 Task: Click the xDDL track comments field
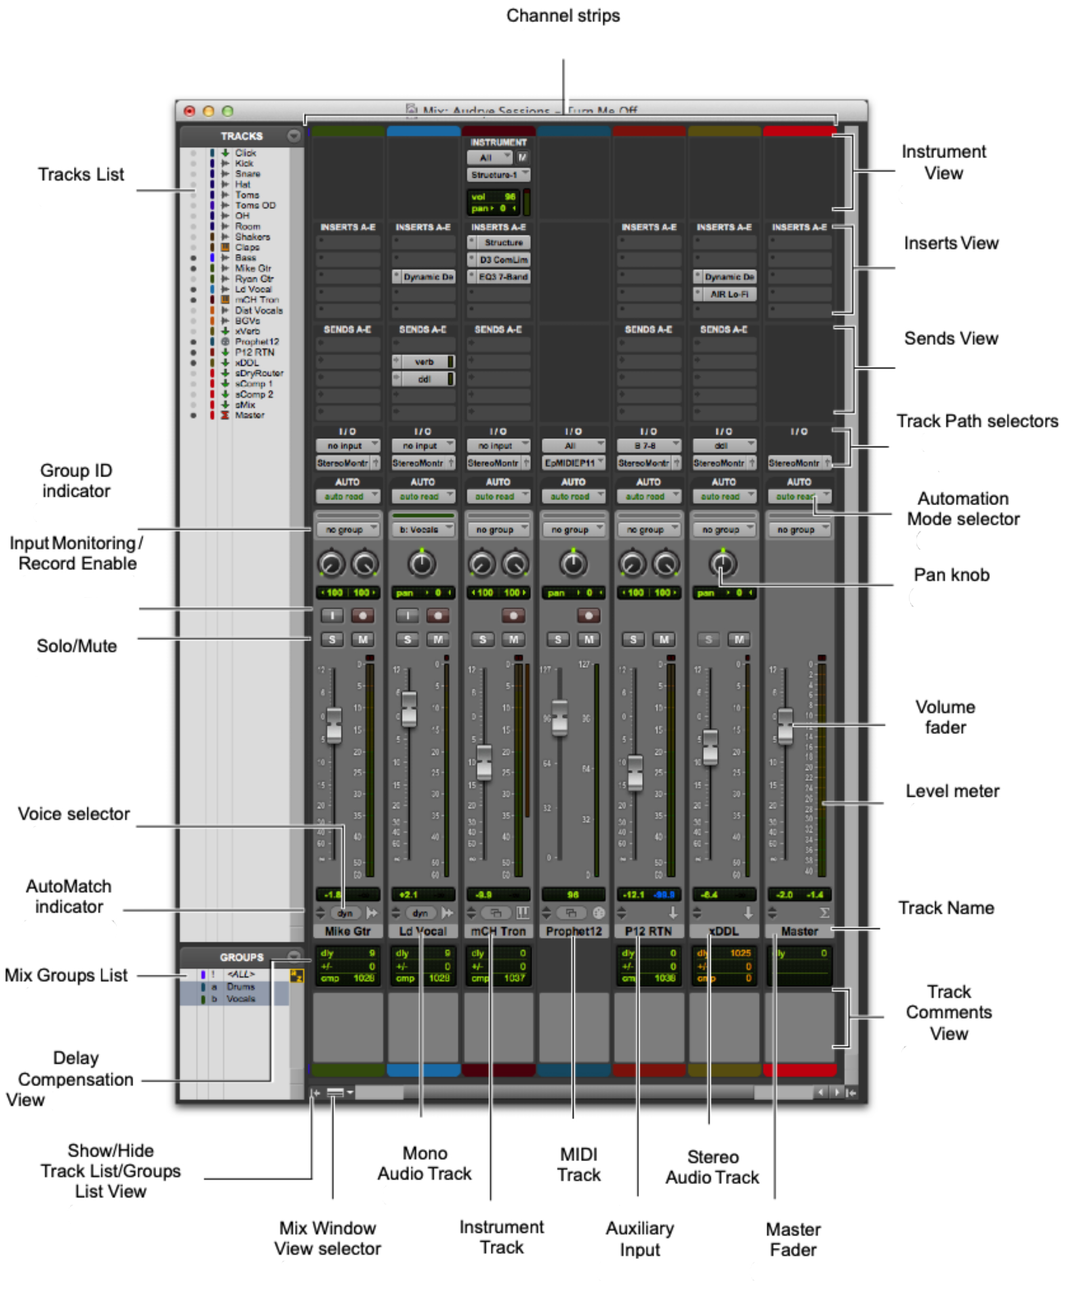724,1027
